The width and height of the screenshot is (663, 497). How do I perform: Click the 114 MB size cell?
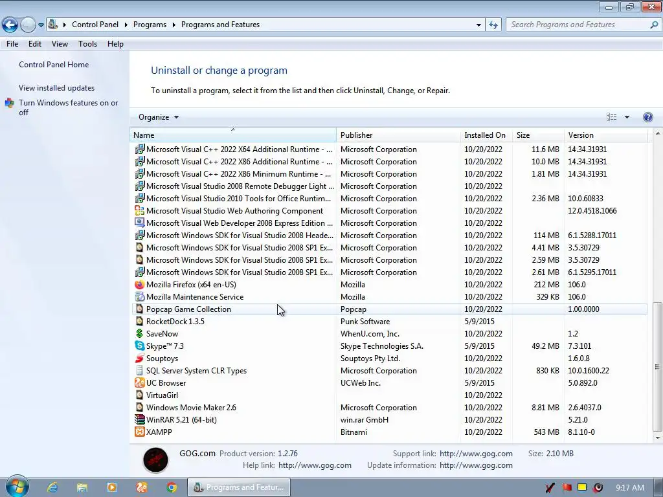click(546, 236)
